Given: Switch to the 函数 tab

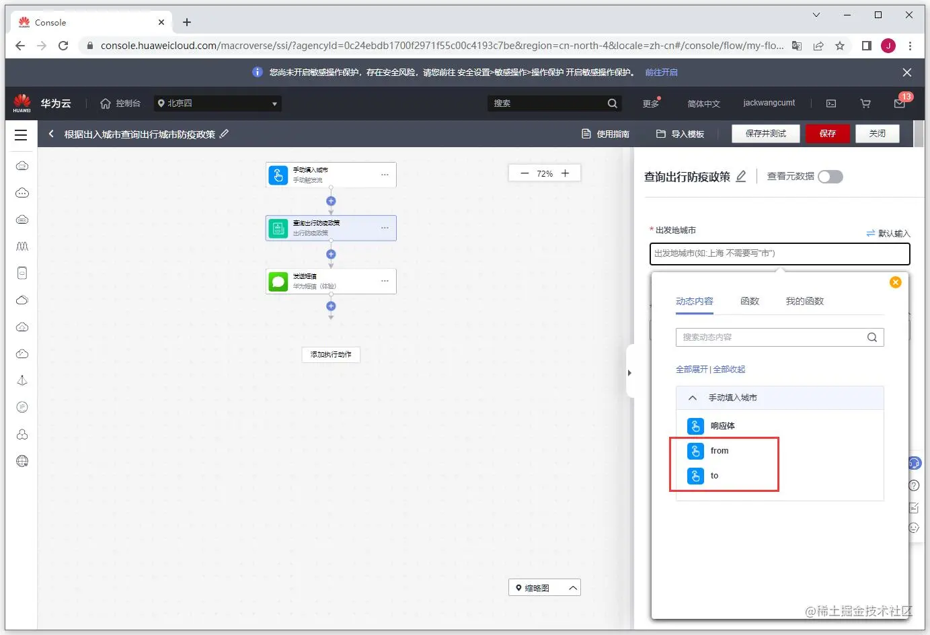Looking at the screenshot, I should (x=750, y=301).
